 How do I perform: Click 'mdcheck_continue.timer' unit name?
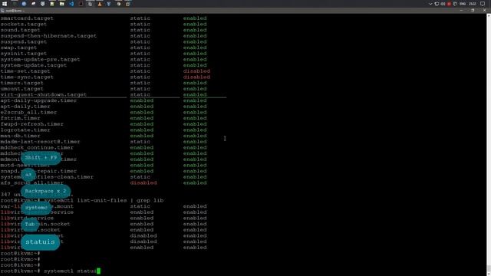tap(37, 148)
